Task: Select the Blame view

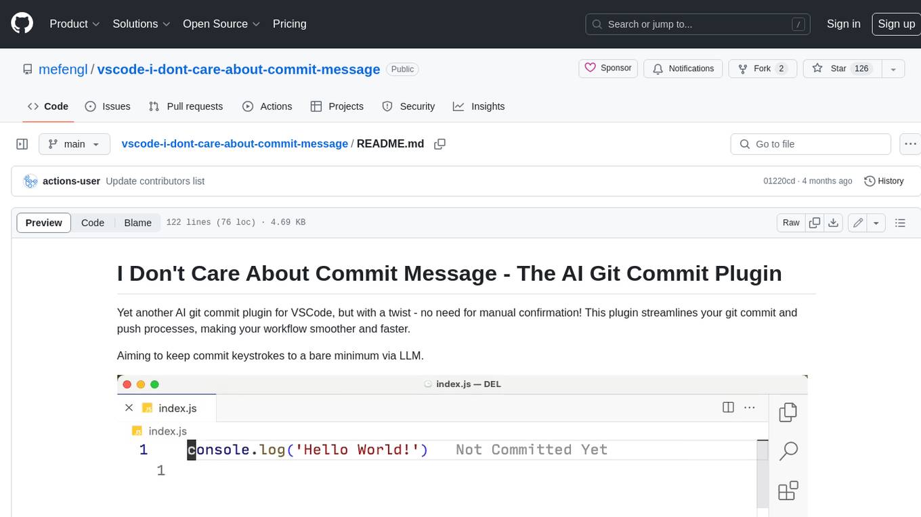Action: pyautogui.click(x=137, y=223)
